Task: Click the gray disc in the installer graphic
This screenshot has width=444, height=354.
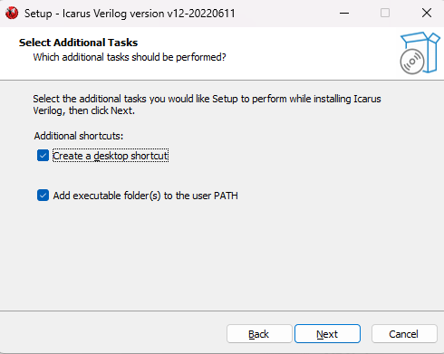Action: (x=412, y=62)
